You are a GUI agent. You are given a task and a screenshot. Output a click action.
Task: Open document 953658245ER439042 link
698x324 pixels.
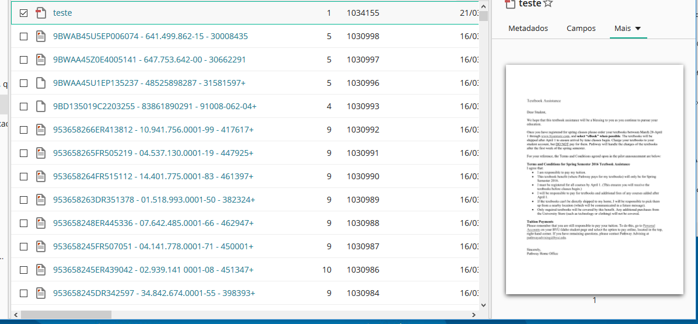153,270
